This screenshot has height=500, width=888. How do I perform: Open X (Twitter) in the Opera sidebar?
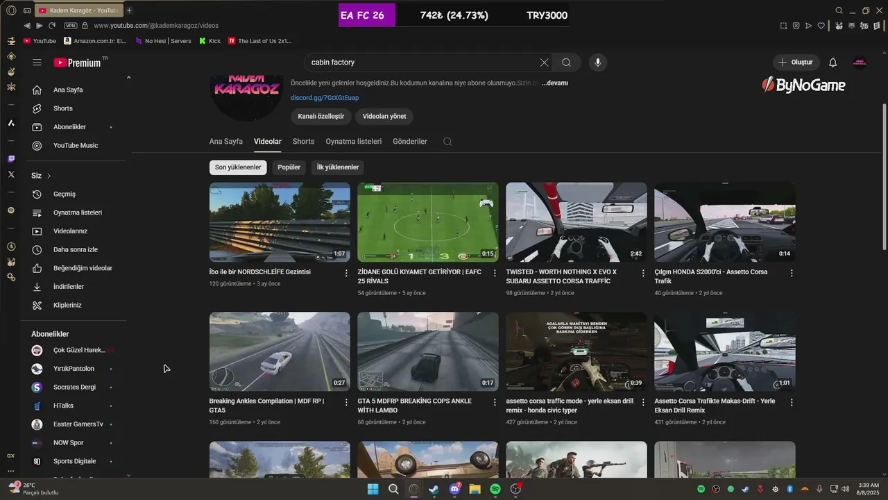pyautogui.click(x=11, y=174)
